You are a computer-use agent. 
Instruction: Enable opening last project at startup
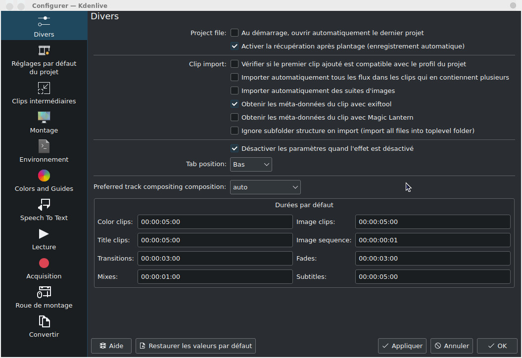[235, 33]
